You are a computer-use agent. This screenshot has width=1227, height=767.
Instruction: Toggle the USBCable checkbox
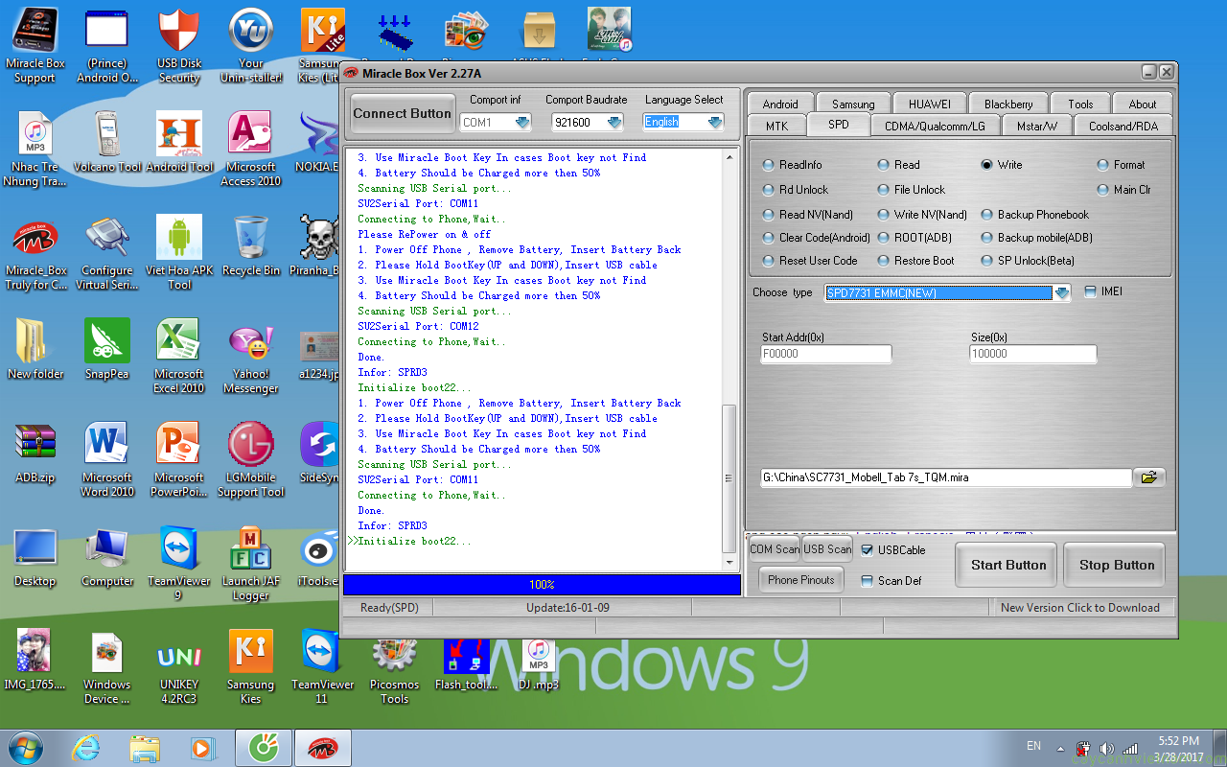click(868, 550)
